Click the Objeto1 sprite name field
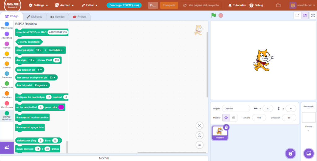 (236, 108)
